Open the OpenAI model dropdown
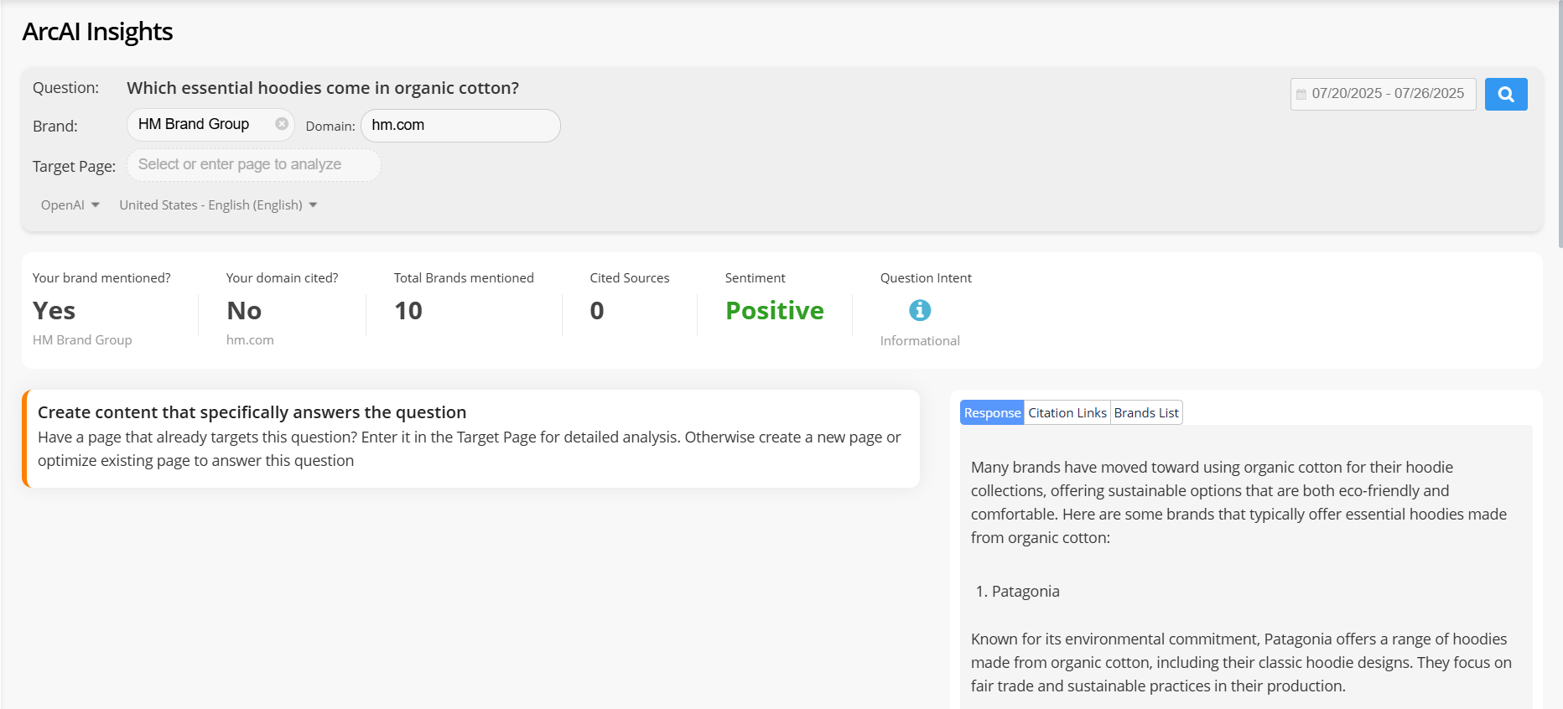This screenshot has width=1563, height=709. (70, 205)
